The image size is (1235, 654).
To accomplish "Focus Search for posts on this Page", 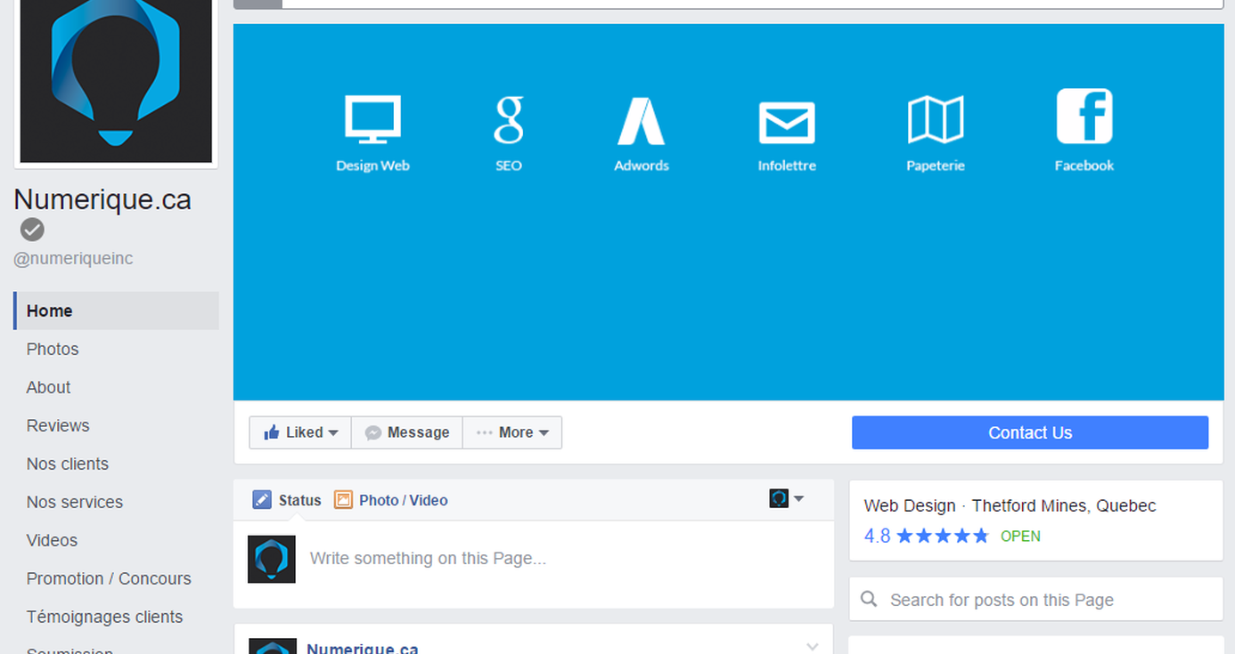I will coord(1036,600).
